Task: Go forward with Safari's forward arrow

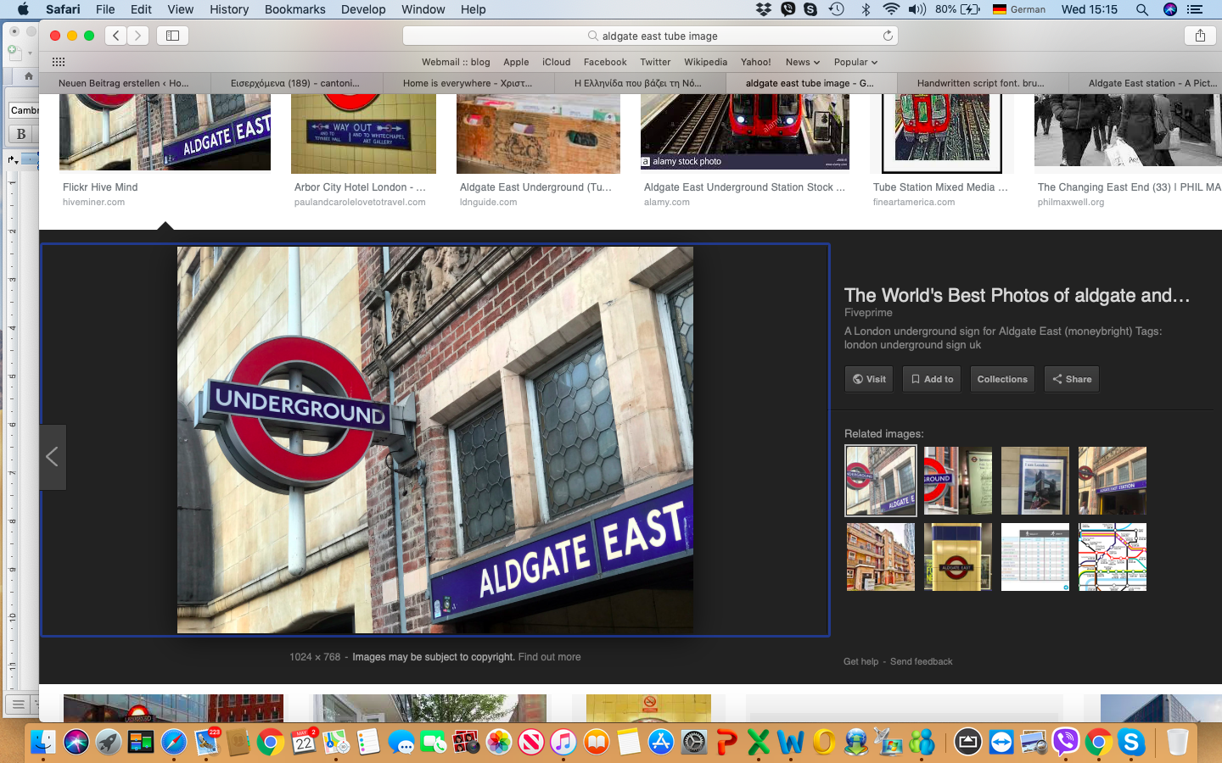Action: pyautogui.click(x=137, y=36)
